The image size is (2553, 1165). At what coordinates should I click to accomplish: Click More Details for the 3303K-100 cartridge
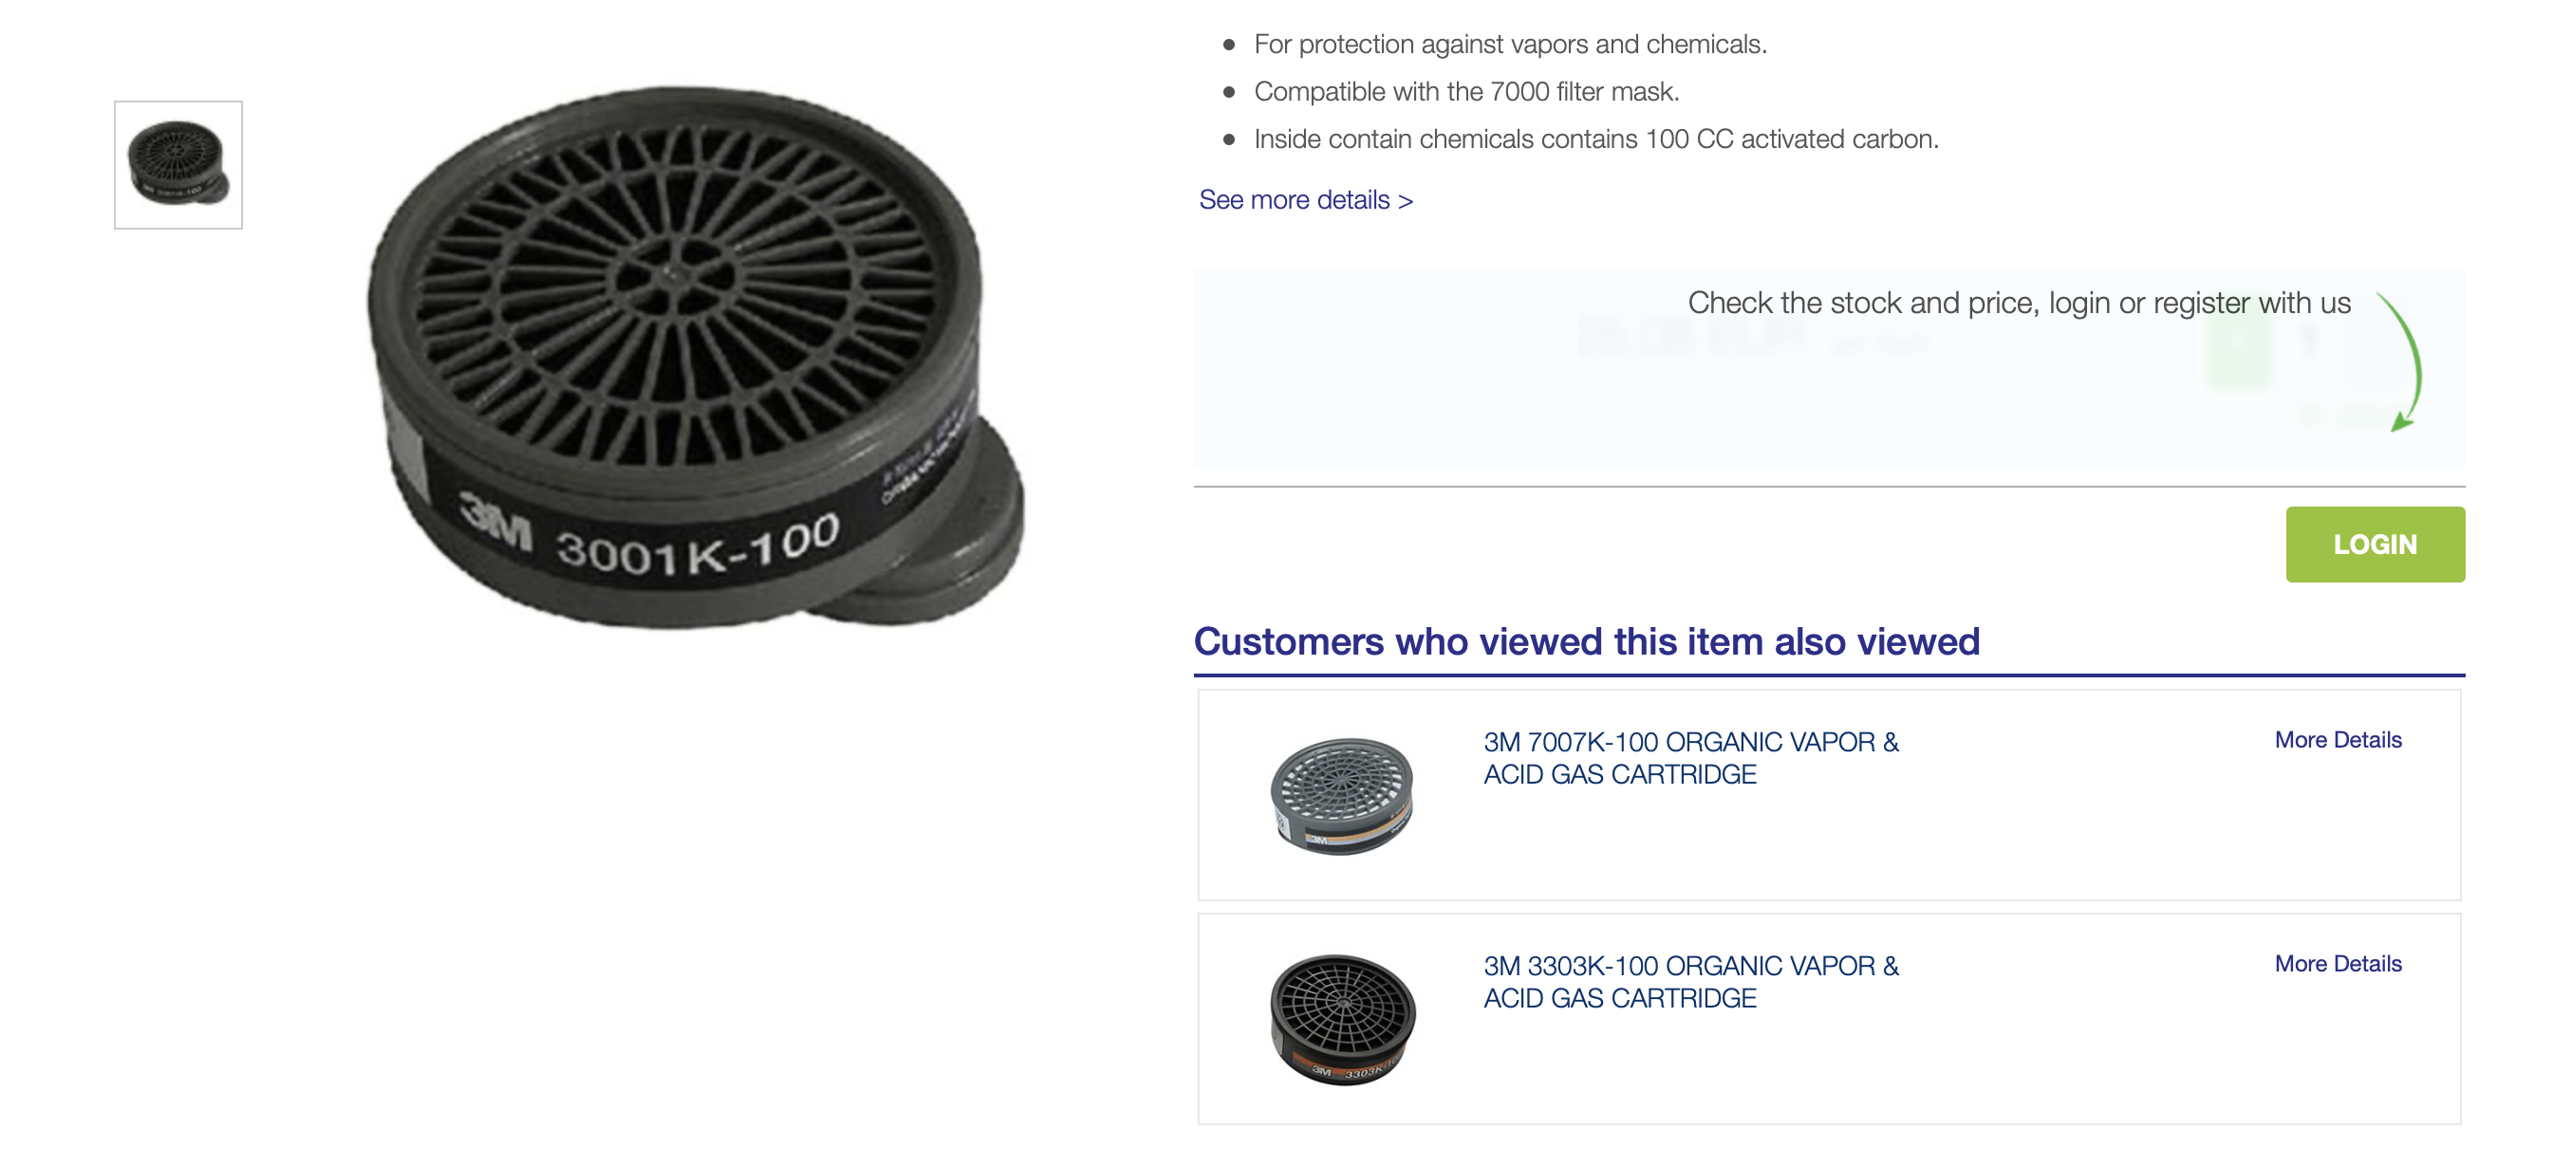pyautogui.click(x=2338, y=964)
